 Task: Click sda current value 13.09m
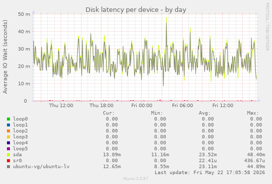[112, 155]
